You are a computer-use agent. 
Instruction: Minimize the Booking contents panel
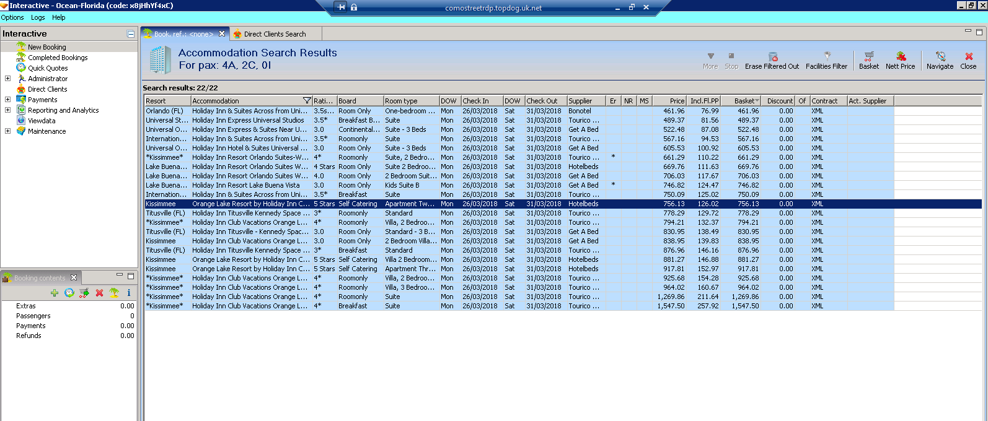(120, 276)
